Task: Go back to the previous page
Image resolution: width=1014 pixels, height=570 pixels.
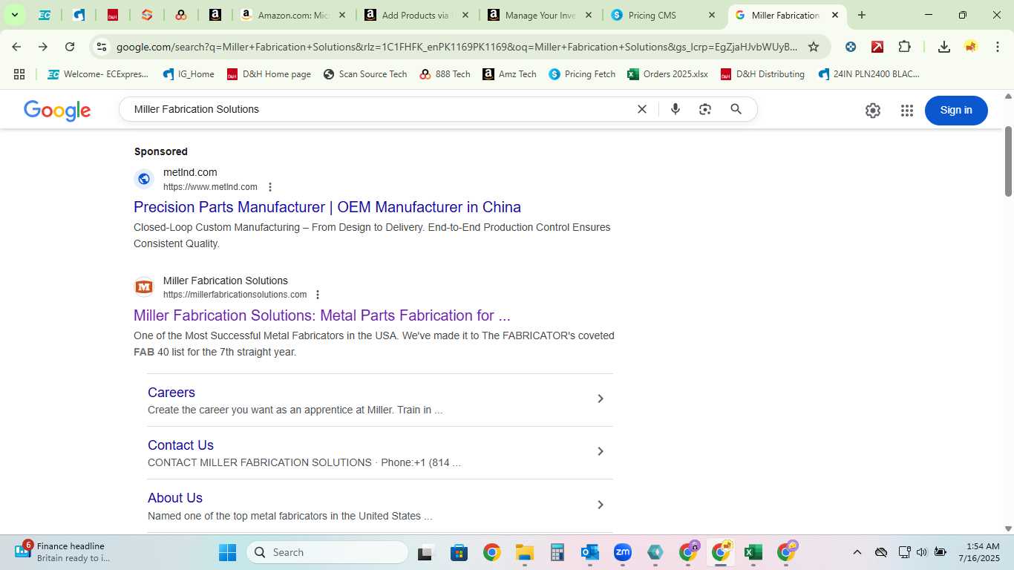Action: pyautogui.click(x=16, y=47)
